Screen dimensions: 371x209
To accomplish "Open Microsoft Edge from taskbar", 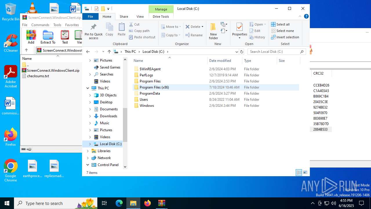I will [x=119, y=203].
